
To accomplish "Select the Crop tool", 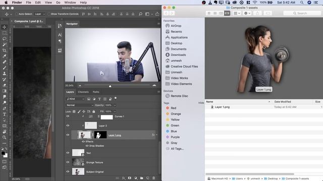I will point(5,50).
